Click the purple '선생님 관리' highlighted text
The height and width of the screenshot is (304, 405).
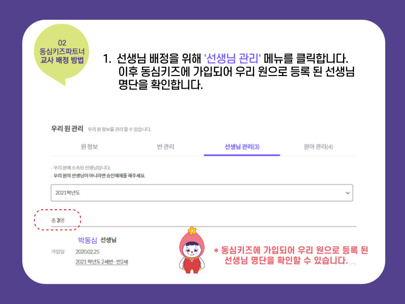pyautogui.click(x=232, y=58)
